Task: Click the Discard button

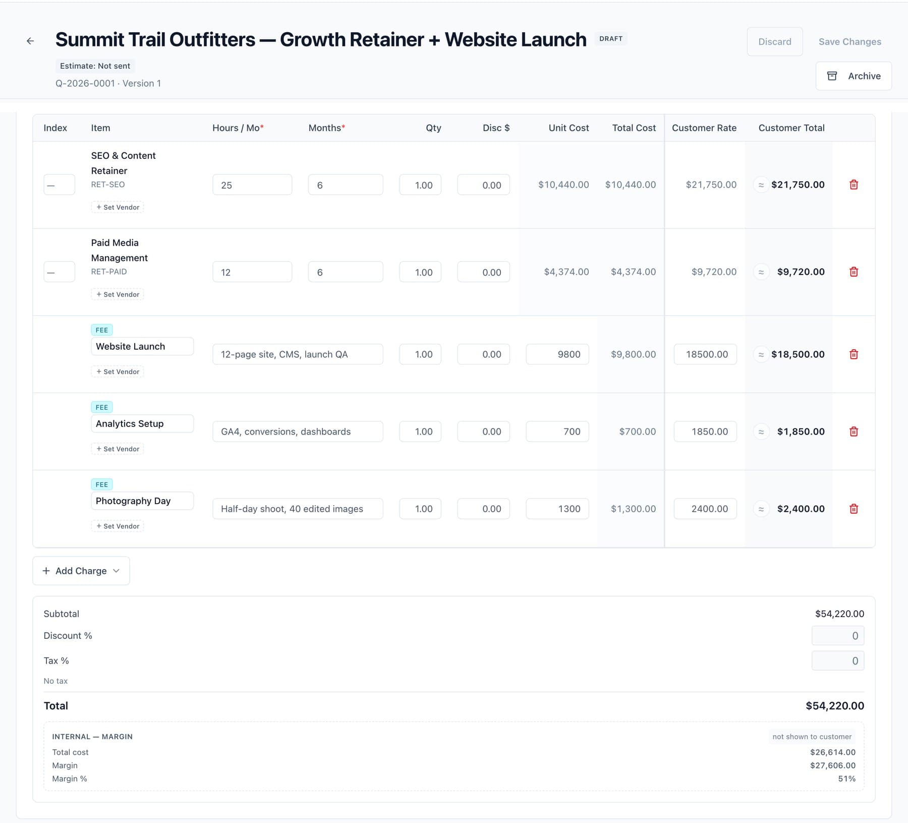Action: click(775, 42)
